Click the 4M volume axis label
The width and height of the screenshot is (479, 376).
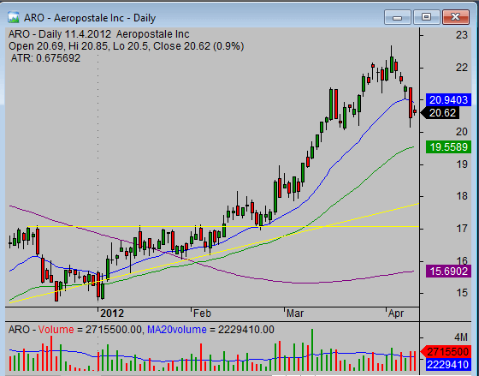[461, 337]
